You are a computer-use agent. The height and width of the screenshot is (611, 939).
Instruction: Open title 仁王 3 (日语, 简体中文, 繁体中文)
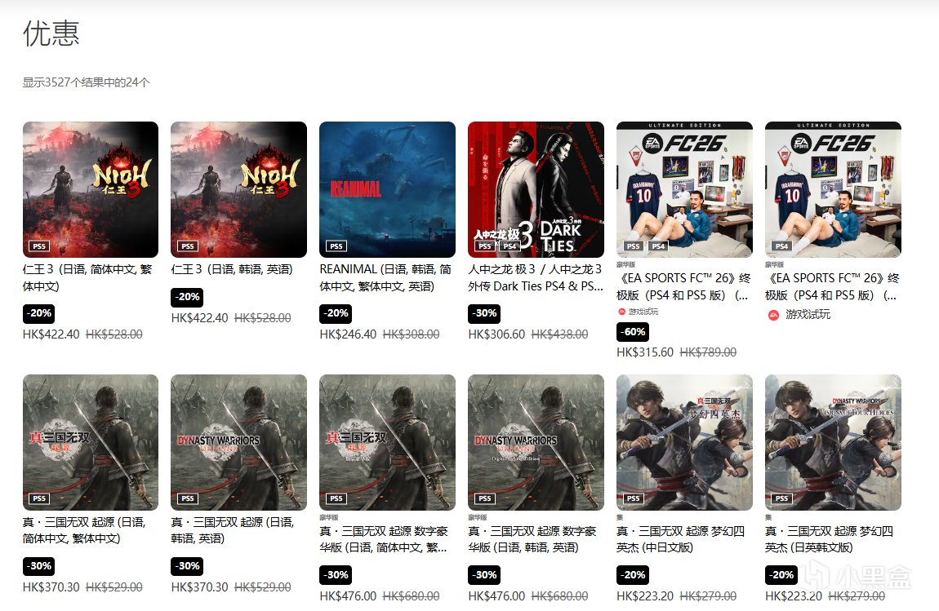[x=88, y=277]
